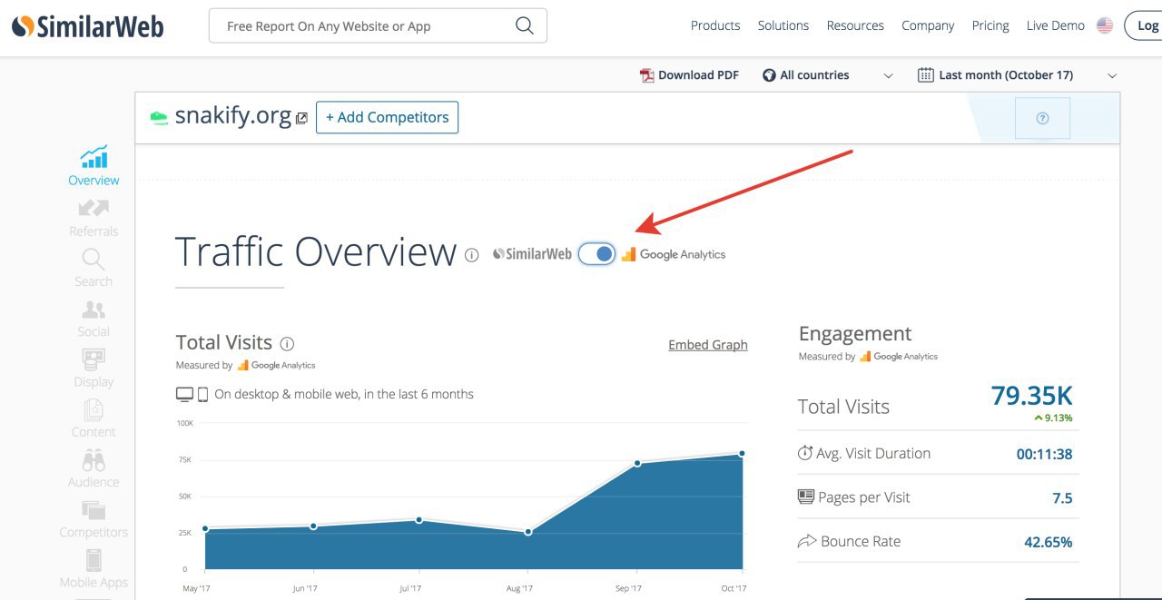This screenshot has height=600, width=1162.
Task: Go to Pricing page
Action: point(990,25)
